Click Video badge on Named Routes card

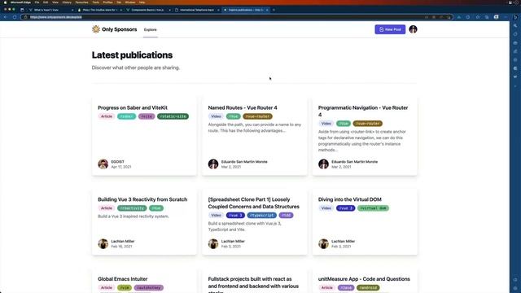[216, 116]
